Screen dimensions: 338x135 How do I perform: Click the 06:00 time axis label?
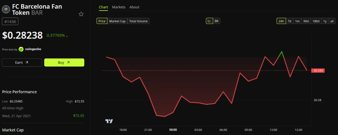(x=223, y=130)
